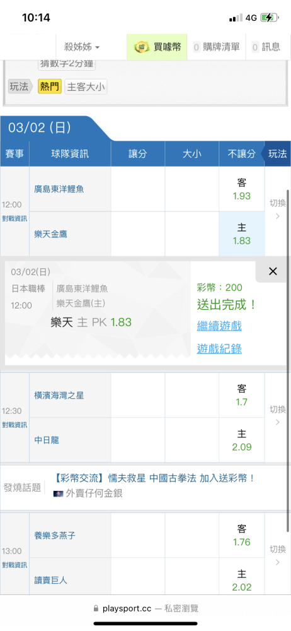Tap the lock icon next to playsport.cc
291x631 pixels.
(x=96, y=608)
